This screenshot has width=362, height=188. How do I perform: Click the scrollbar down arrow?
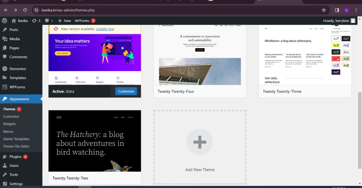tap(360, 184)
